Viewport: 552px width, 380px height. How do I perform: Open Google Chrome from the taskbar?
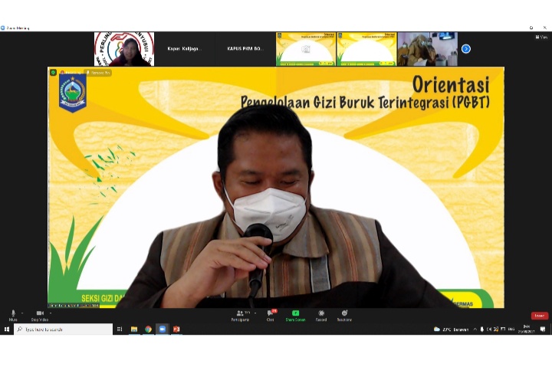click(x=148, y=329)
